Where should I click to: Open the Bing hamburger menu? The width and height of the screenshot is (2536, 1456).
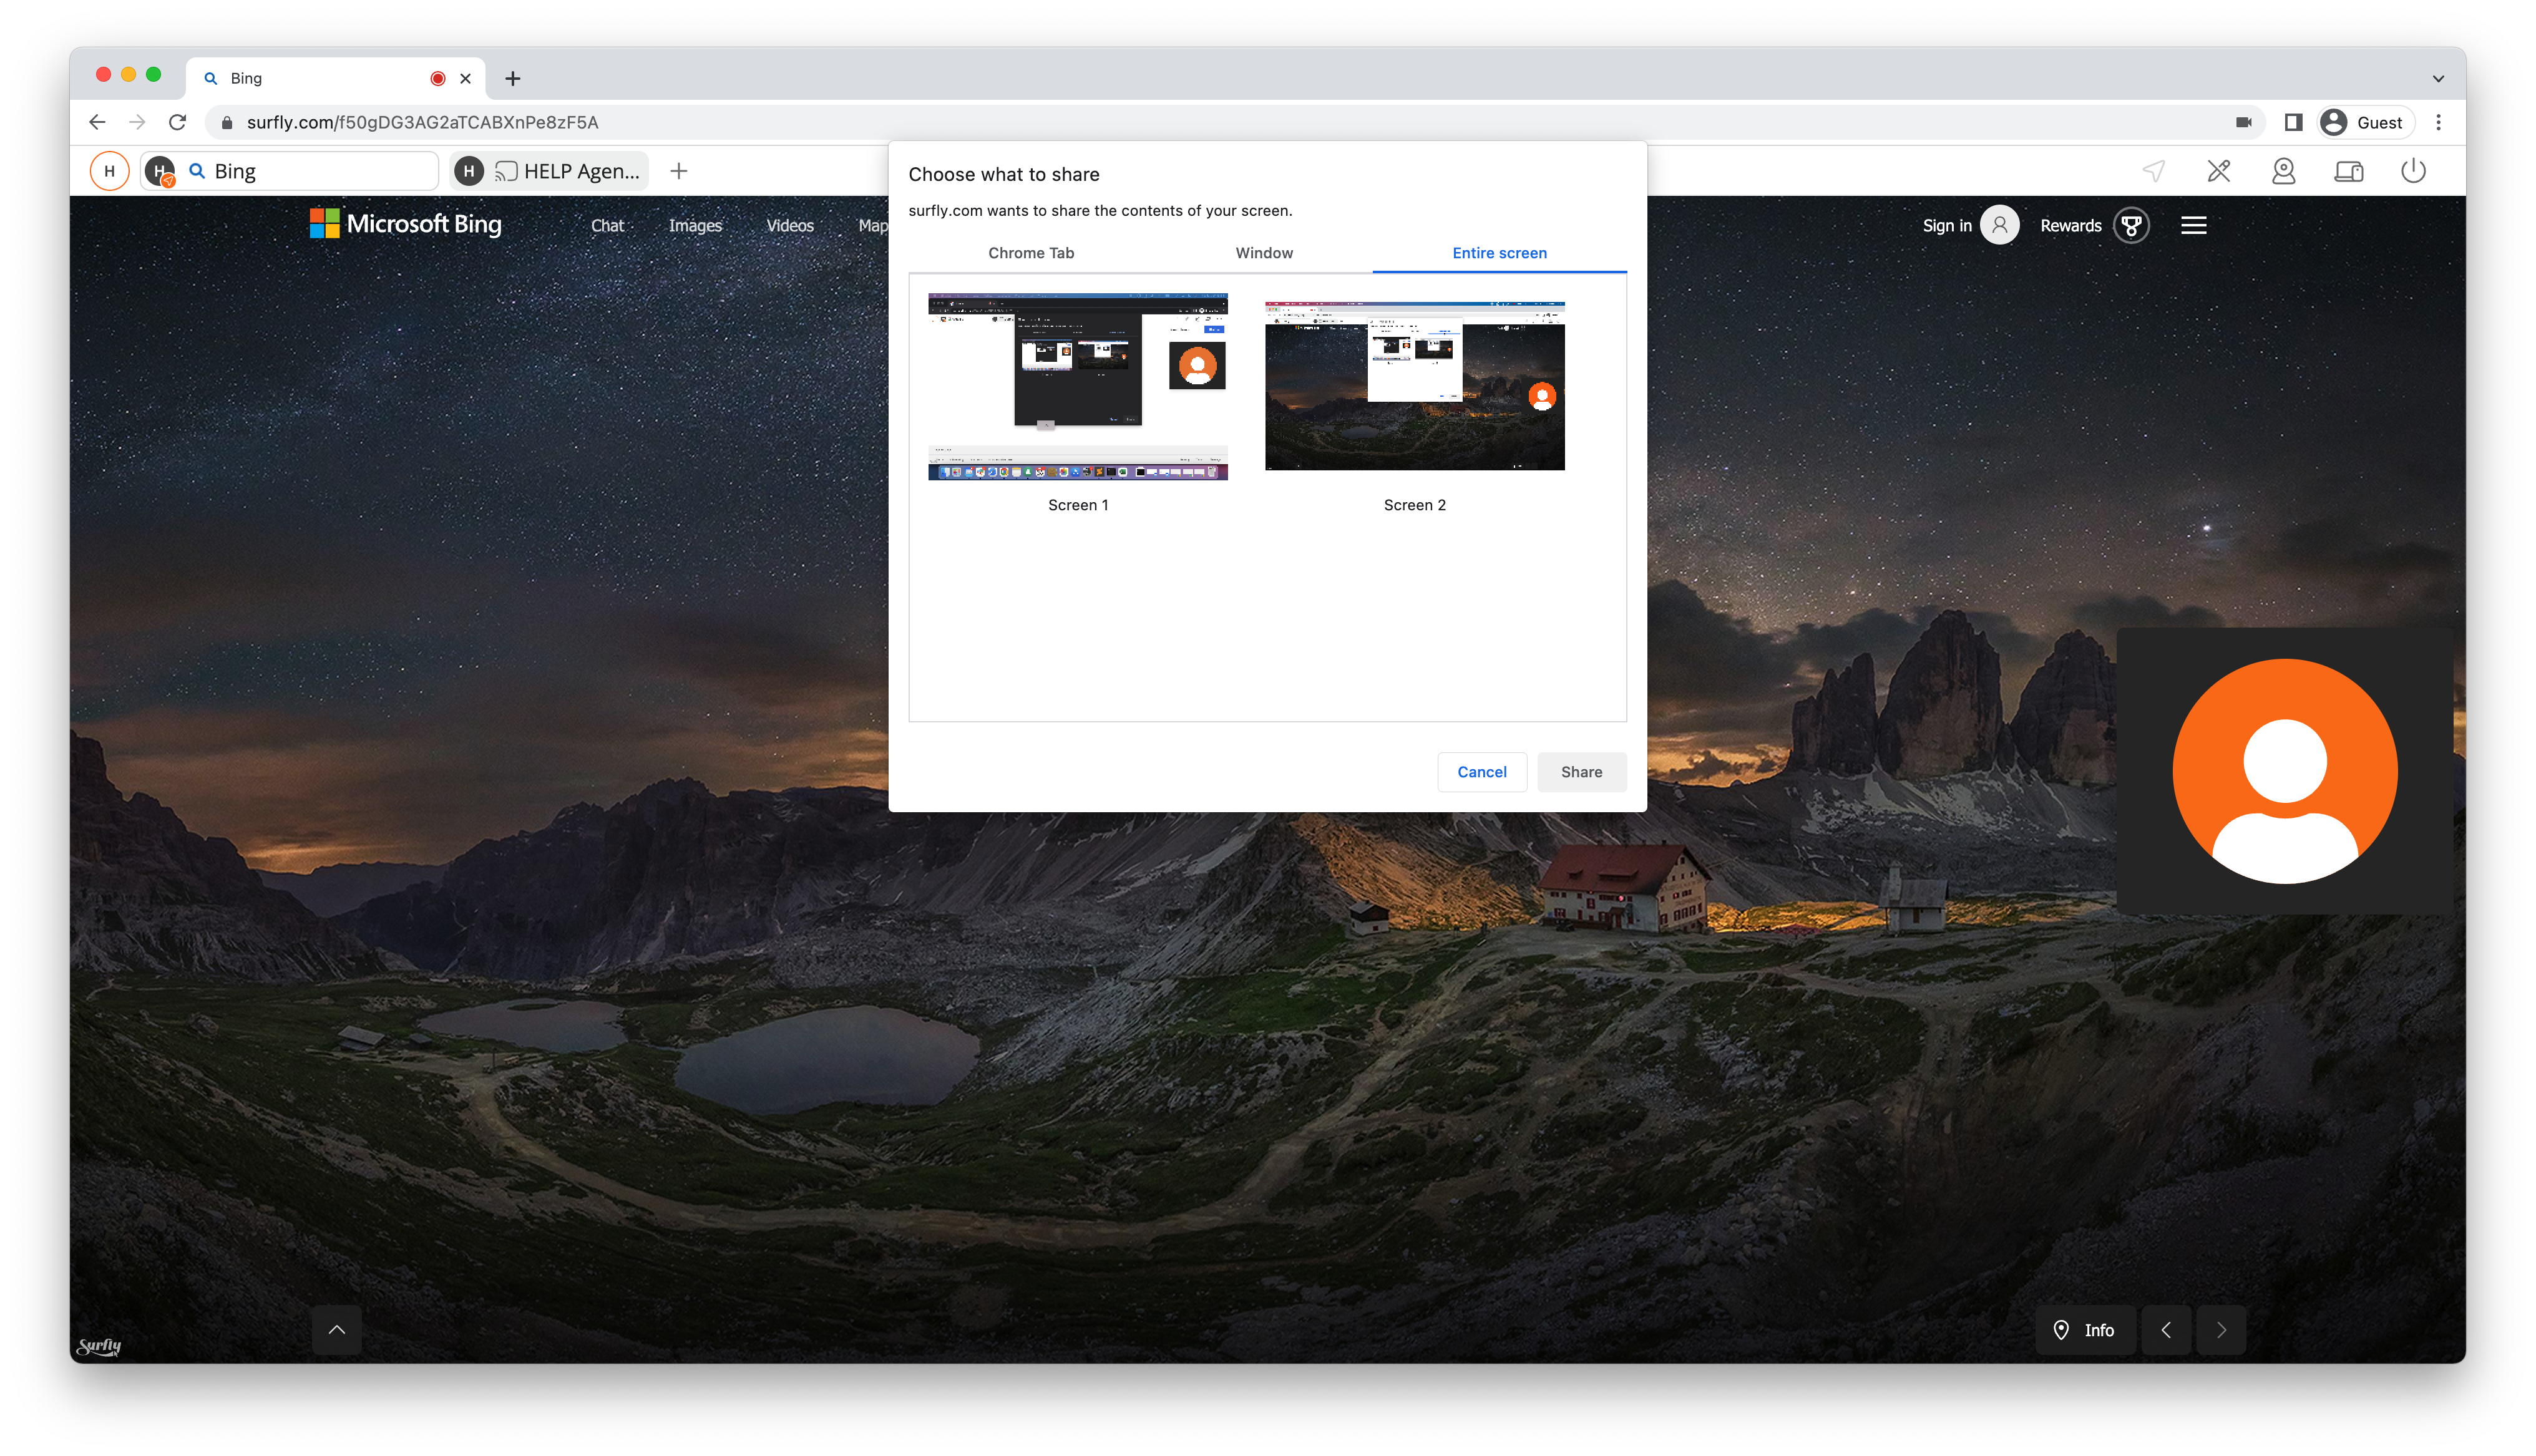click(2194, 226)
